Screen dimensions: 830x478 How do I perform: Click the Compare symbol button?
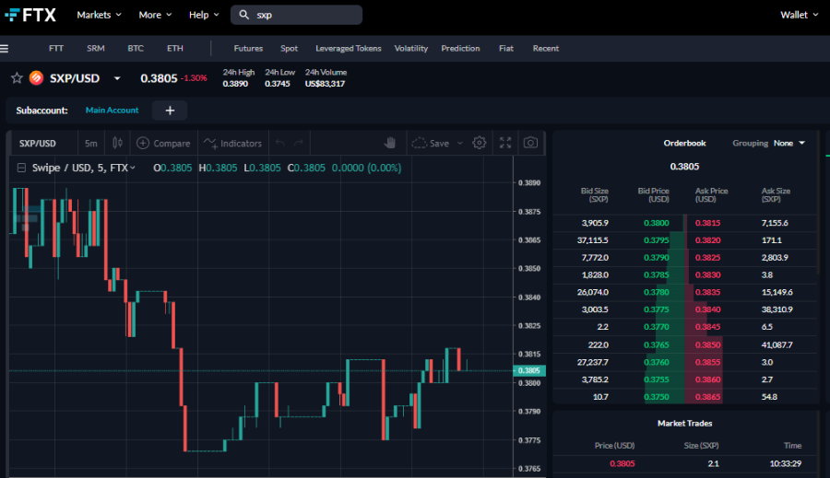(163, 144)
